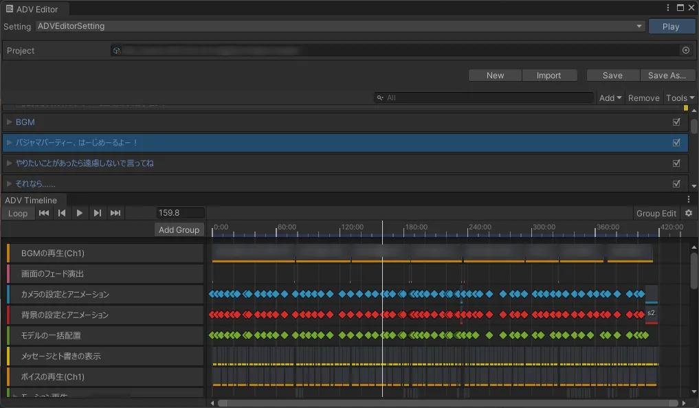Open the ADV Timeline kebab menu
Image resolution: width=699 pixels, height=408 pixels.
coord(689,200)
